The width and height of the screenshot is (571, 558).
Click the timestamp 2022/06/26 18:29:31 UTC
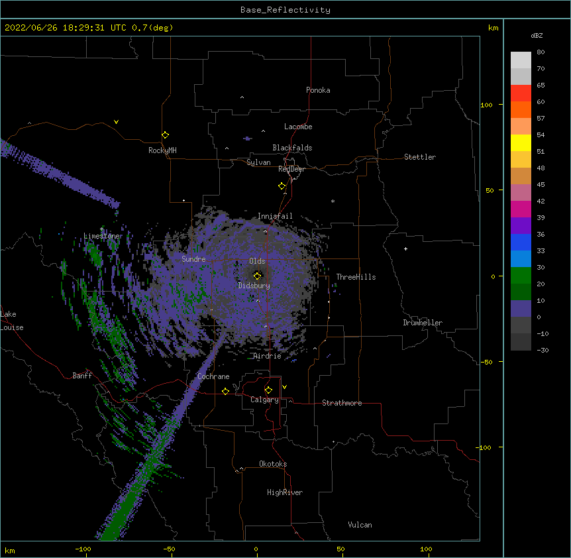[66, 28]
